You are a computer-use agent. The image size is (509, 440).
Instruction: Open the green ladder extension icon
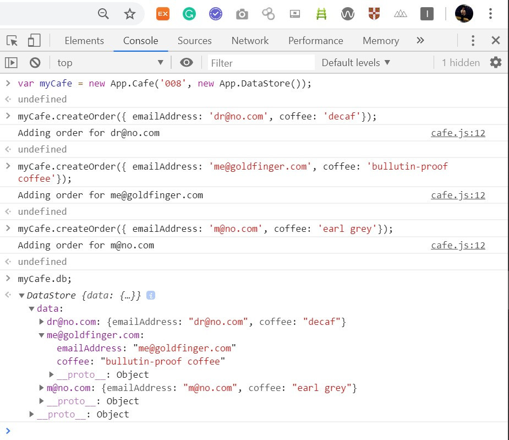[x=321, y=14]
